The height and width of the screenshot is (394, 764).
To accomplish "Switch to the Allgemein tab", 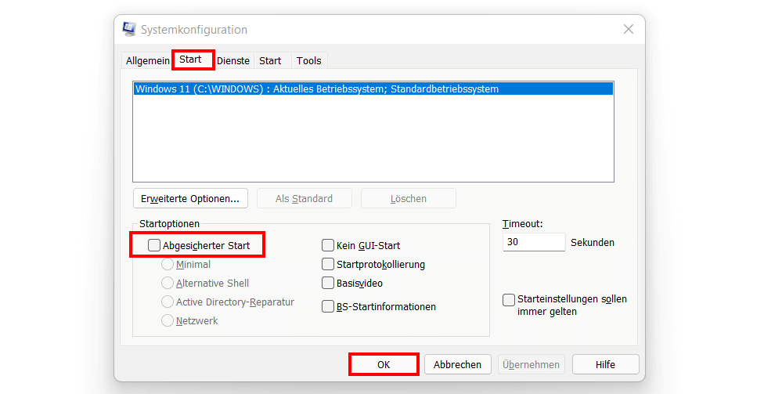I will tap(148, 60).
